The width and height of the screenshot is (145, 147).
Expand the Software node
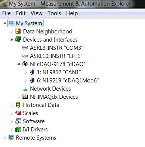[x=11, y=121]
